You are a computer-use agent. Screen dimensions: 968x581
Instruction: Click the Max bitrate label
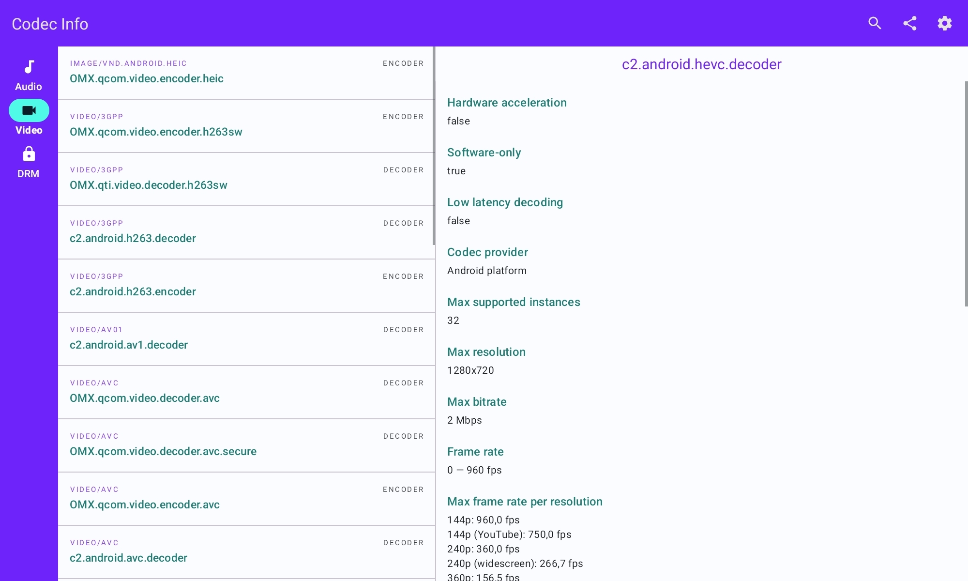pos(477,402)
